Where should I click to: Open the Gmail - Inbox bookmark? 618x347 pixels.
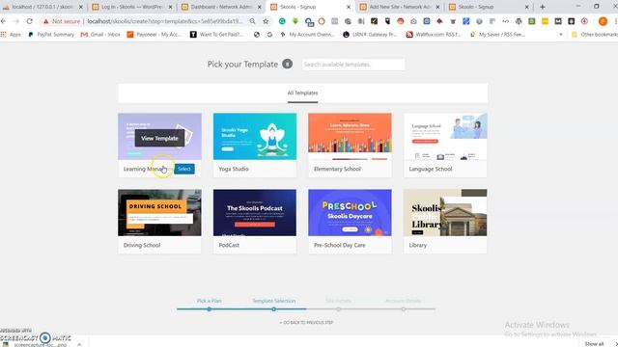point(100,35)
